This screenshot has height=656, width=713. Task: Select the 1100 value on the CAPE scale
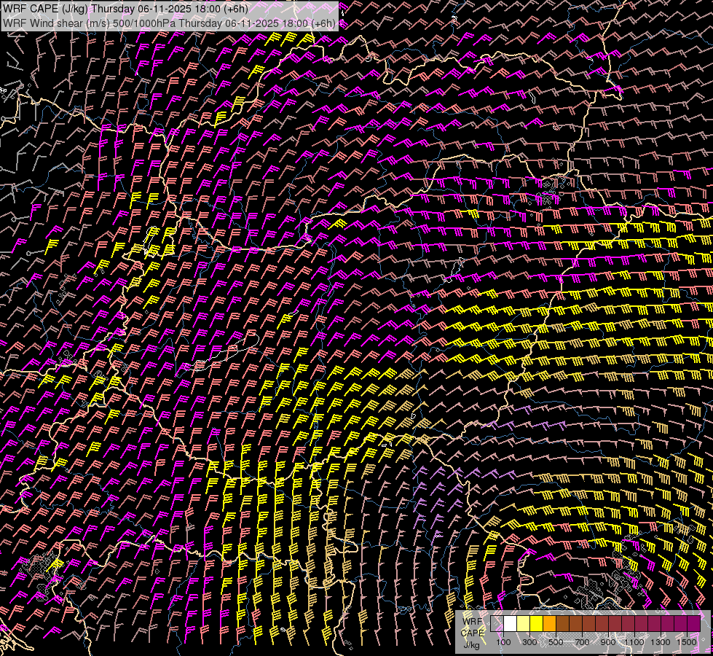(x=634, y=642)
